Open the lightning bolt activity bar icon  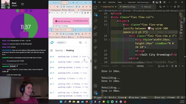pos(95,67)
